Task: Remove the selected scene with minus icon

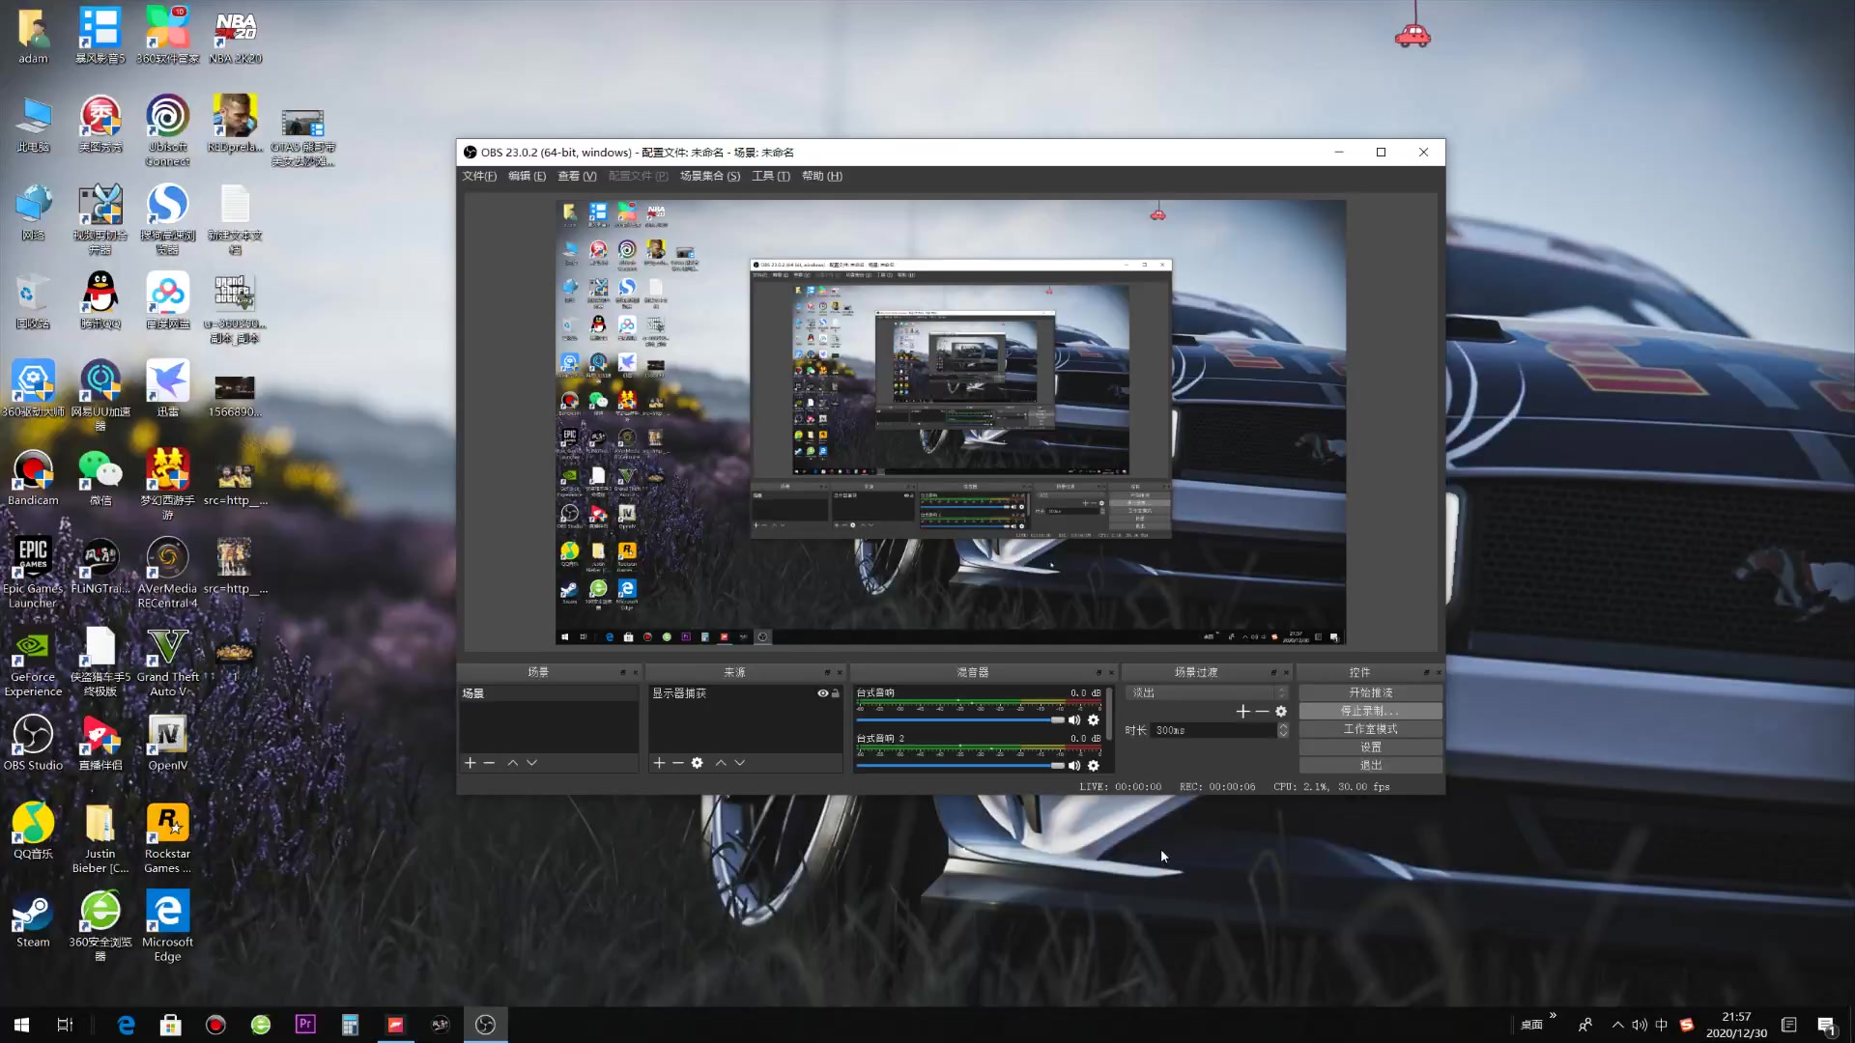Action: (x=489, y=763)
